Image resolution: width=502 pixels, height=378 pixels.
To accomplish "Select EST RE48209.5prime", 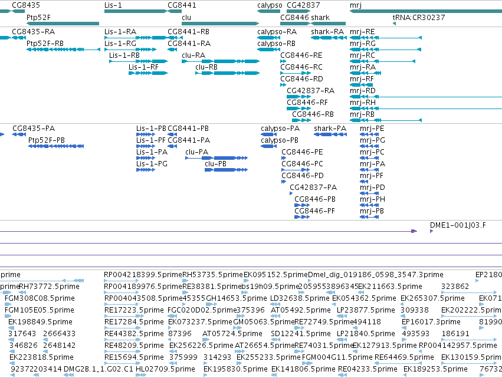I will [122, 351].
